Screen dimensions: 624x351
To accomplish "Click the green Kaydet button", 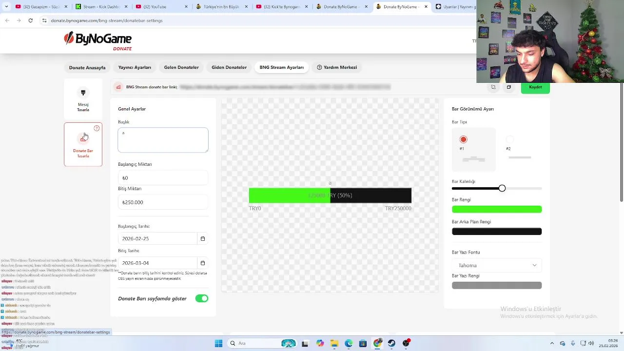I will 535,88.
